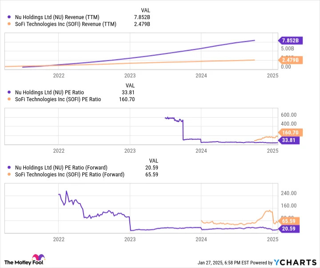Viewport: 320px width, 268px height.
Task: Click the orange 65.59 forward PE flag
Action: point(289,221)
